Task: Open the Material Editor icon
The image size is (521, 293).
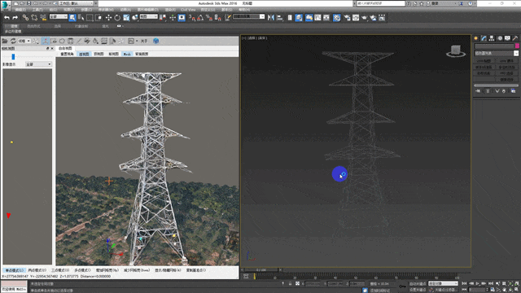Action: click(x=336, y=18)
